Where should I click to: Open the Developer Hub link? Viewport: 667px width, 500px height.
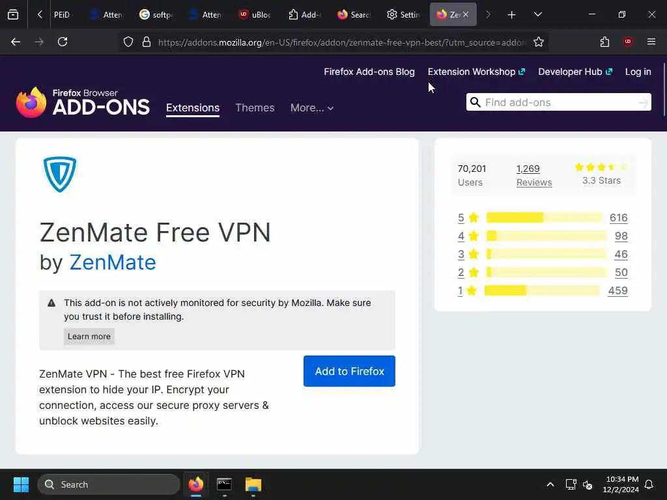575,72
